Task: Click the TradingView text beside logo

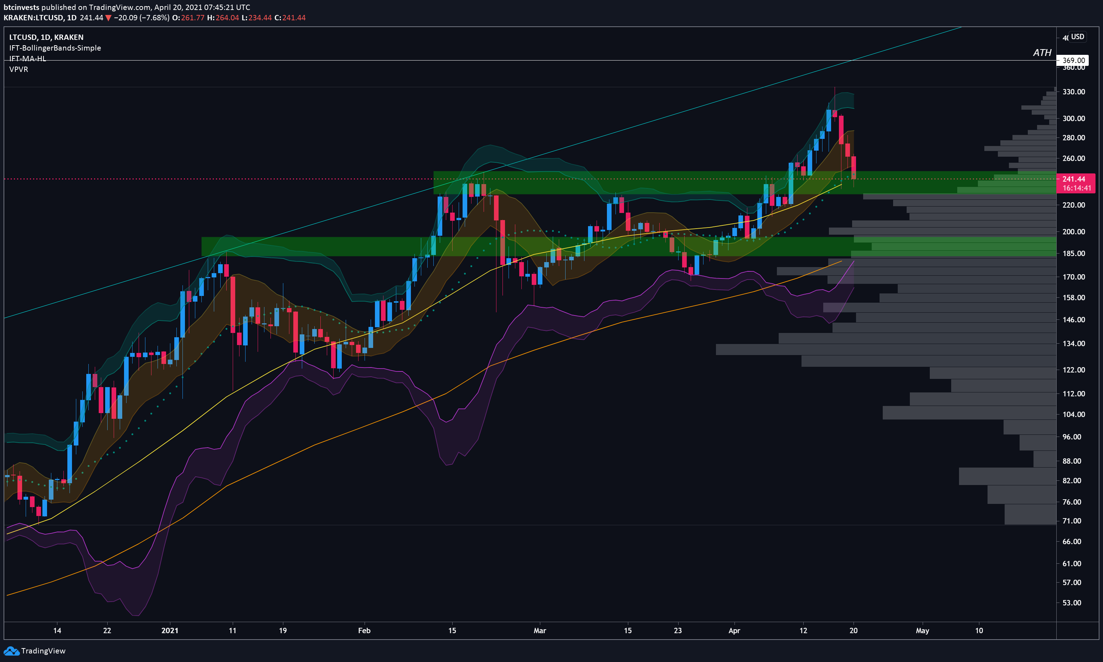Action: tap(43, 651)
